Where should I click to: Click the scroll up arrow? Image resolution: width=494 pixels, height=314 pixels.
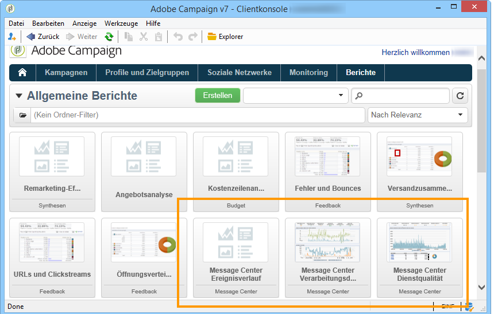pos(481,58)
